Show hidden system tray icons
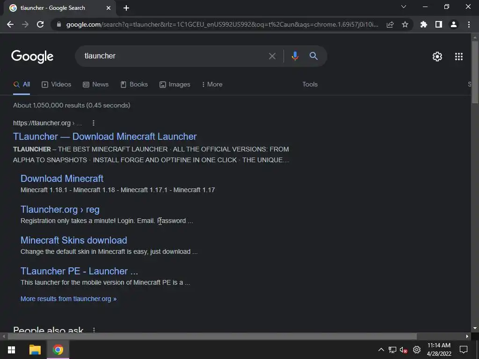Image resolution: width=479 pixels, height=359 pixels. (381, 350)
